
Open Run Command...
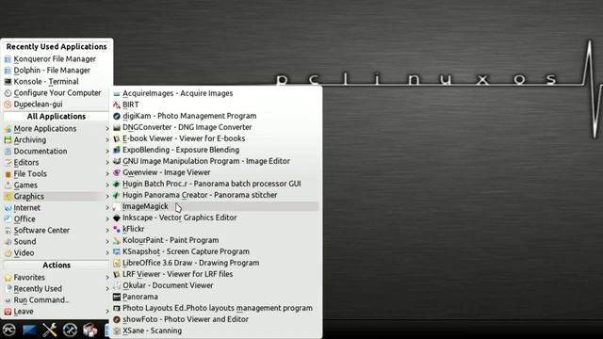coord(57,299)
